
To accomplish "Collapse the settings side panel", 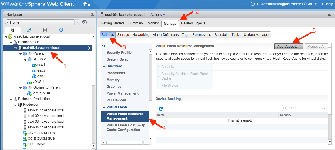I will (x=103, y=46).
